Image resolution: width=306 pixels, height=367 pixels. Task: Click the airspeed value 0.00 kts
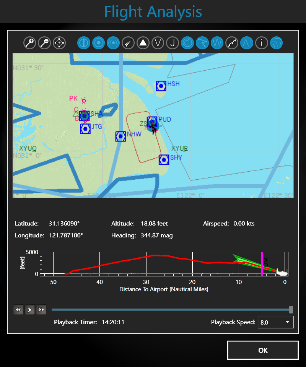point(244,224)
